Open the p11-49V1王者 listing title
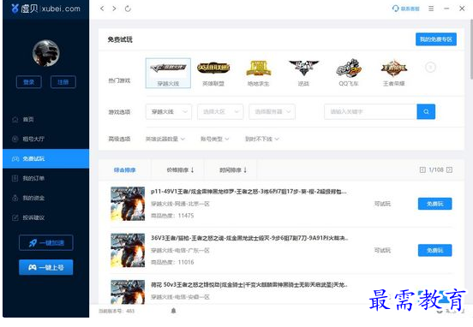The image size is (473, 327). [248, 192]
